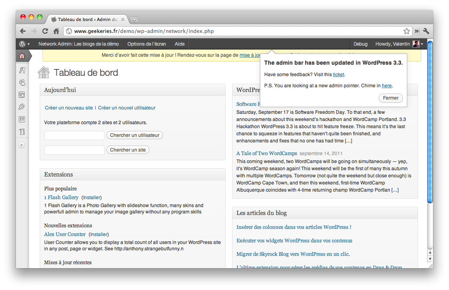Viewport: 449px width, 290px height.
Task: Click the browser forward arrow
Action: (34, 31)
